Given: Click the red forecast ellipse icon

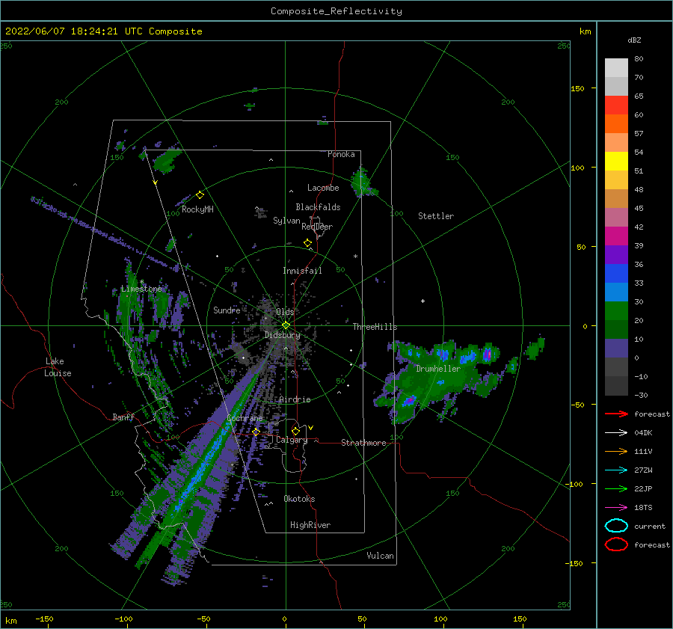Looking at the screenshot, I should (616, 544).
